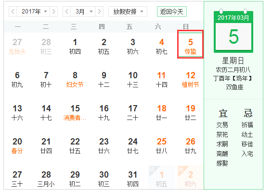Select March 11 十四 date
The image size is (272, 192).
(x=161, y=80)
